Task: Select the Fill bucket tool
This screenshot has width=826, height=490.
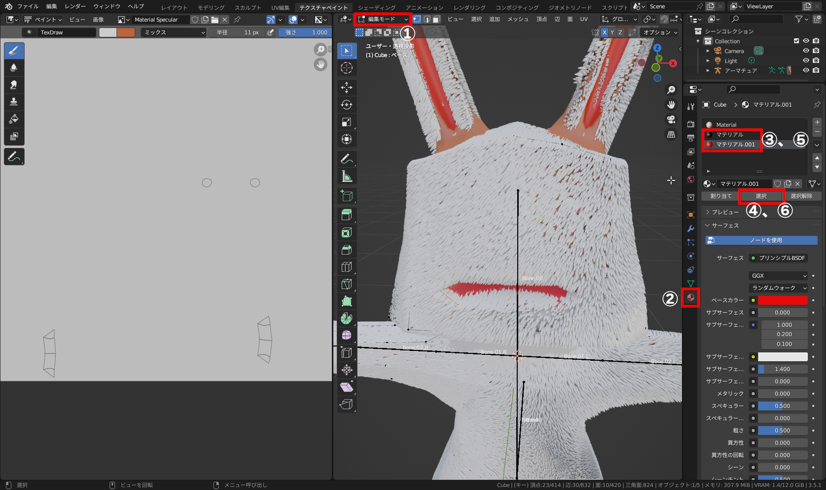Action: pyautogui.click(x=14, y=119)
